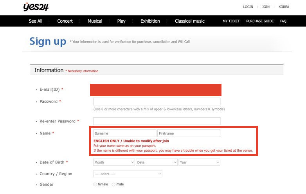Open the JOIN link

266,7
